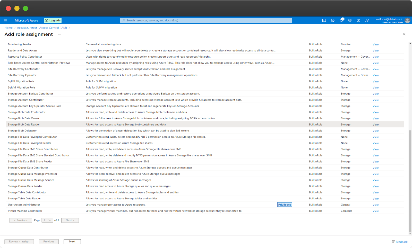Select the Site Recovery Operator role
This screenshot has height=248, width=412.
[x=22, y=75]
